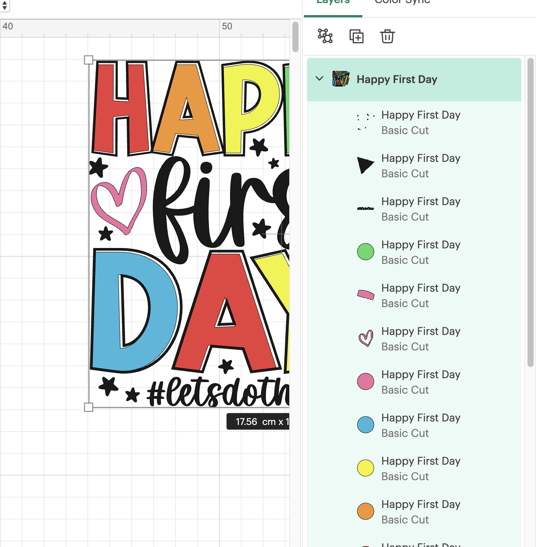
Task: Collapse the Happy First Day layer group
Action: tap(319, 78)
